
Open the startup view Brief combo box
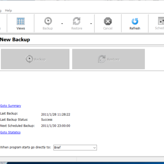click(x=75, y=148)
